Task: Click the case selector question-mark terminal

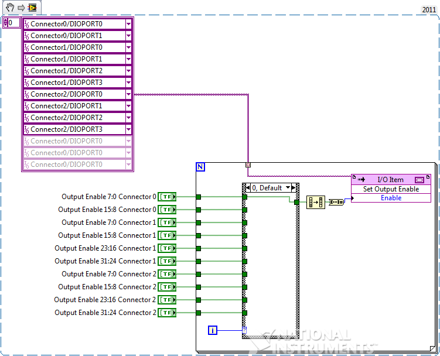Action: pyautogui.click(x=244, y=330)
